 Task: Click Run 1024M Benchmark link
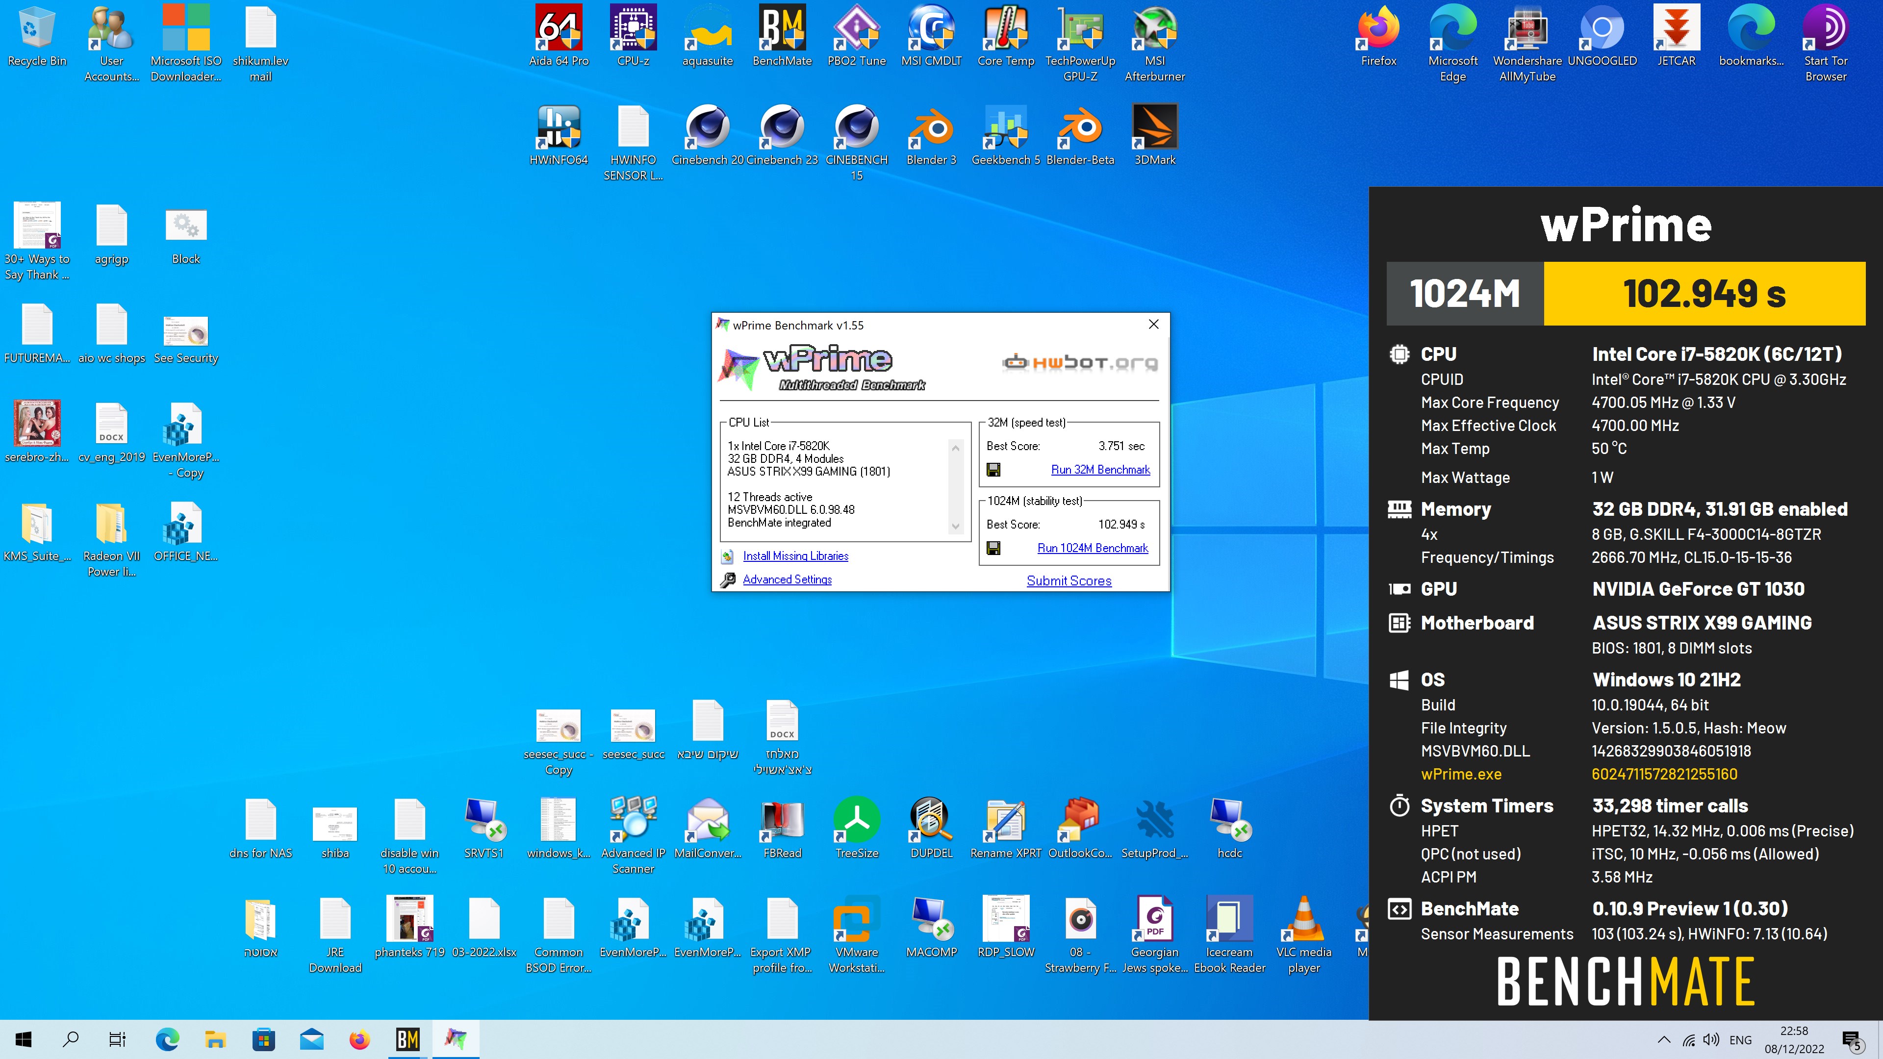[1092, 548]
